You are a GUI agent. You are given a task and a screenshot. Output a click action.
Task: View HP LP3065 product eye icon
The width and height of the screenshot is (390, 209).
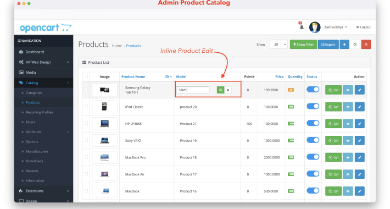[x=348, y=124]
